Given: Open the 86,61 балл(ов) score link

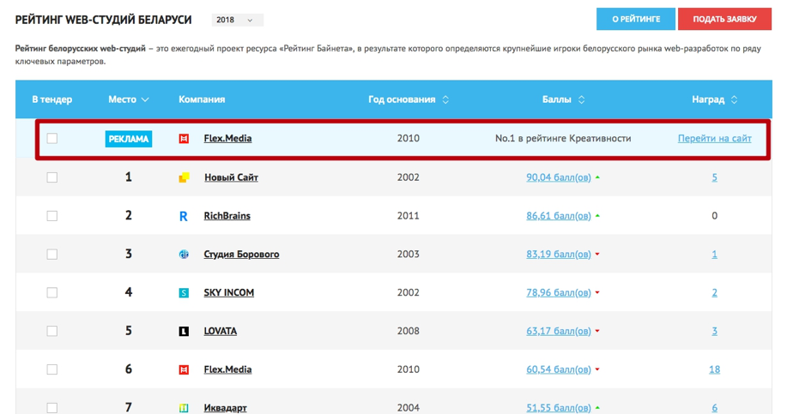Looking at the screenshot, I should (559, 216).
